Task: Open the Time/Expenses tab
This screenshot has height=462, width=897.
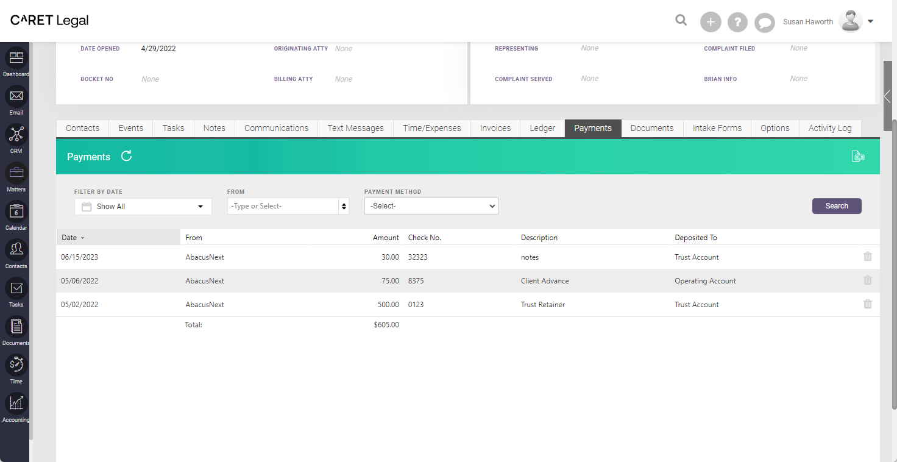Action: coord(432,128)
